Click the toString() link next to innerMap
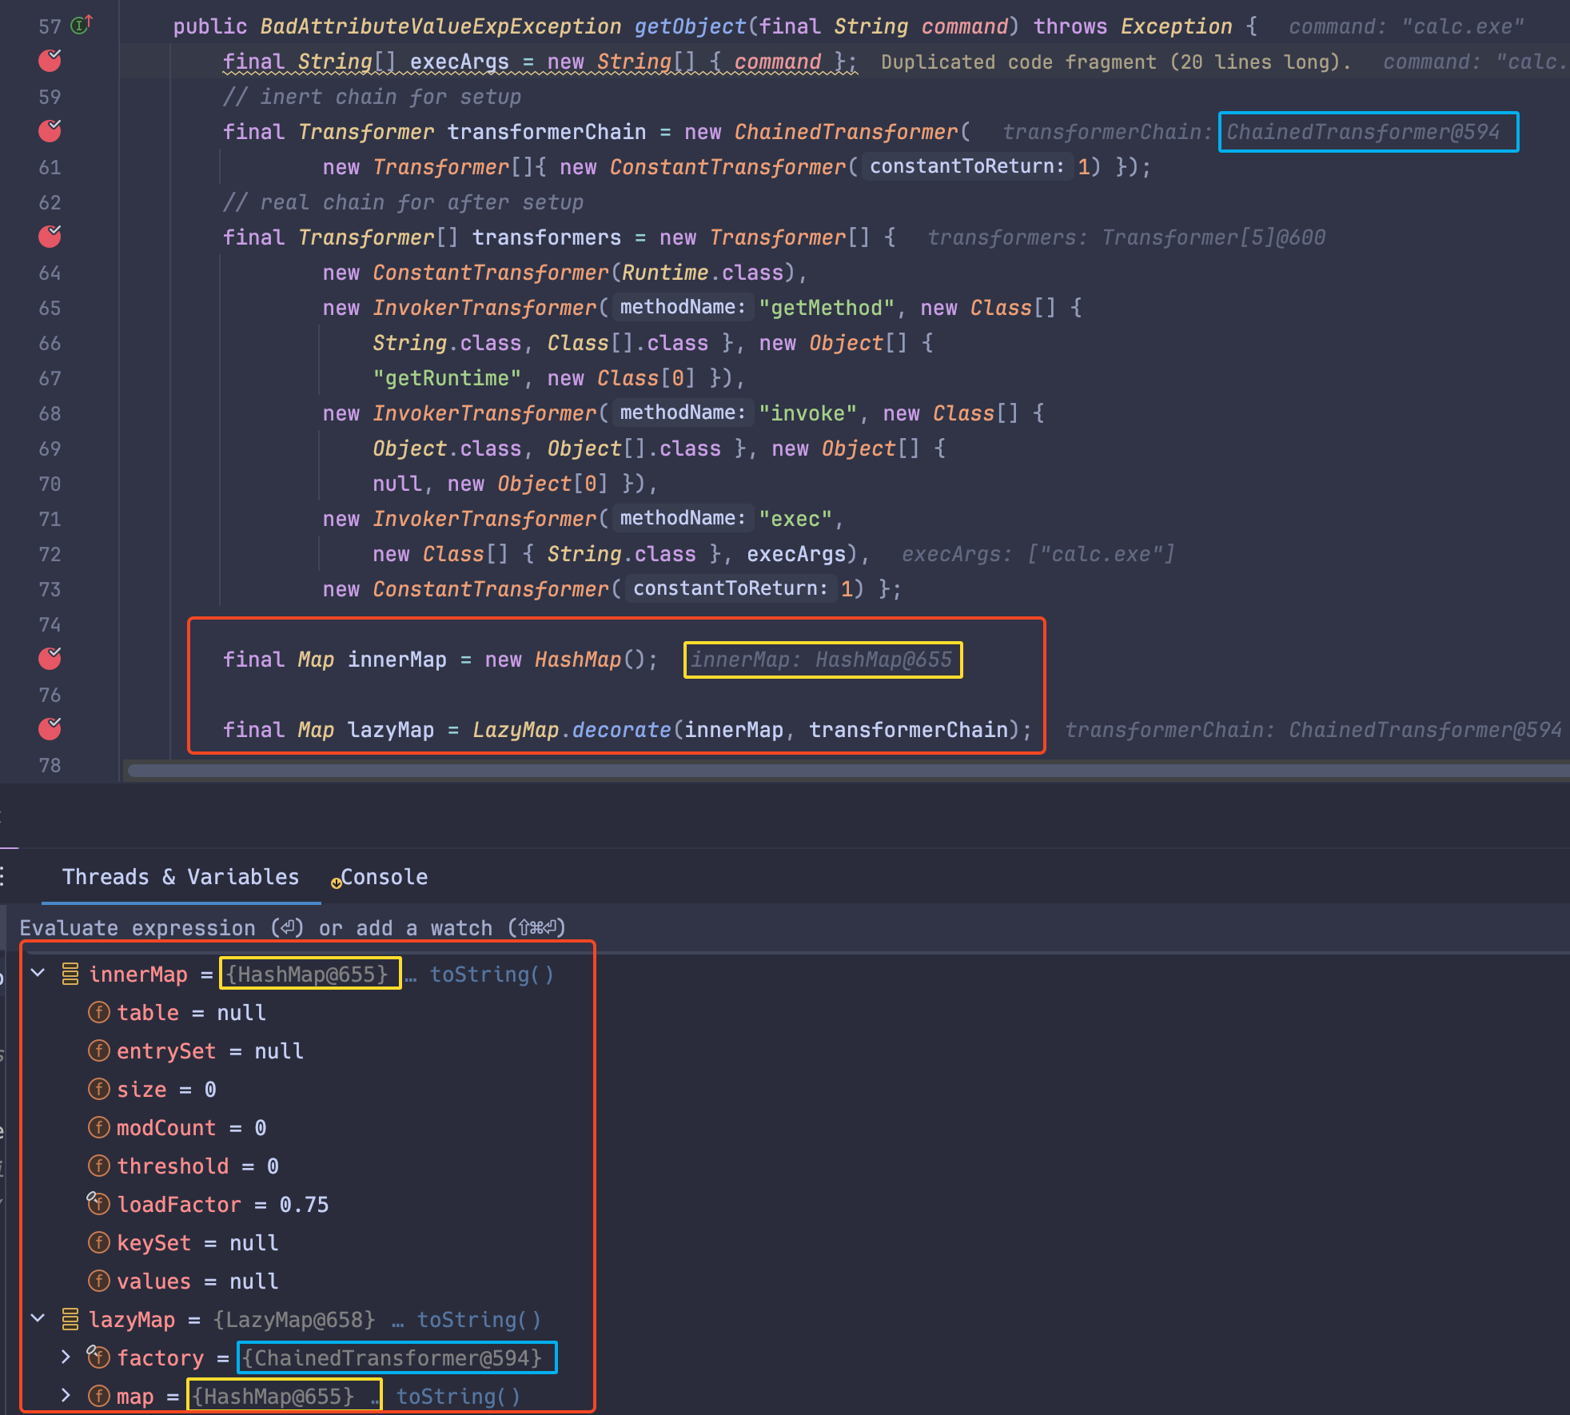This screenshot has height=1415, width=1570. (491, 975)
